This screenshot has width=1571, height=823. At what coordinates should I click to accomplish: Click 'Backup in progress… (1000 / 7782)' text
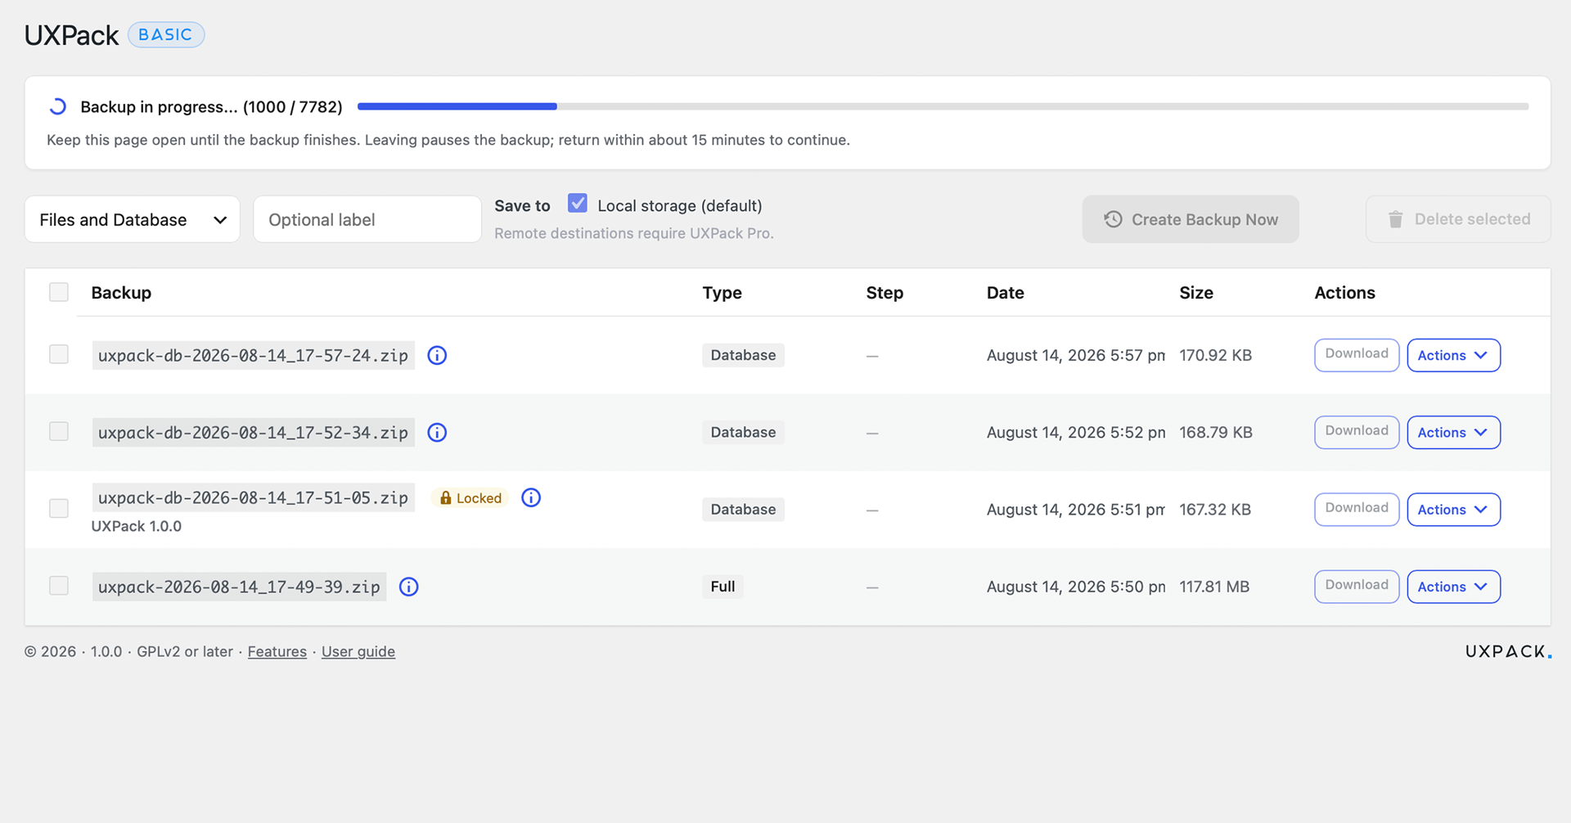point(211,107)
